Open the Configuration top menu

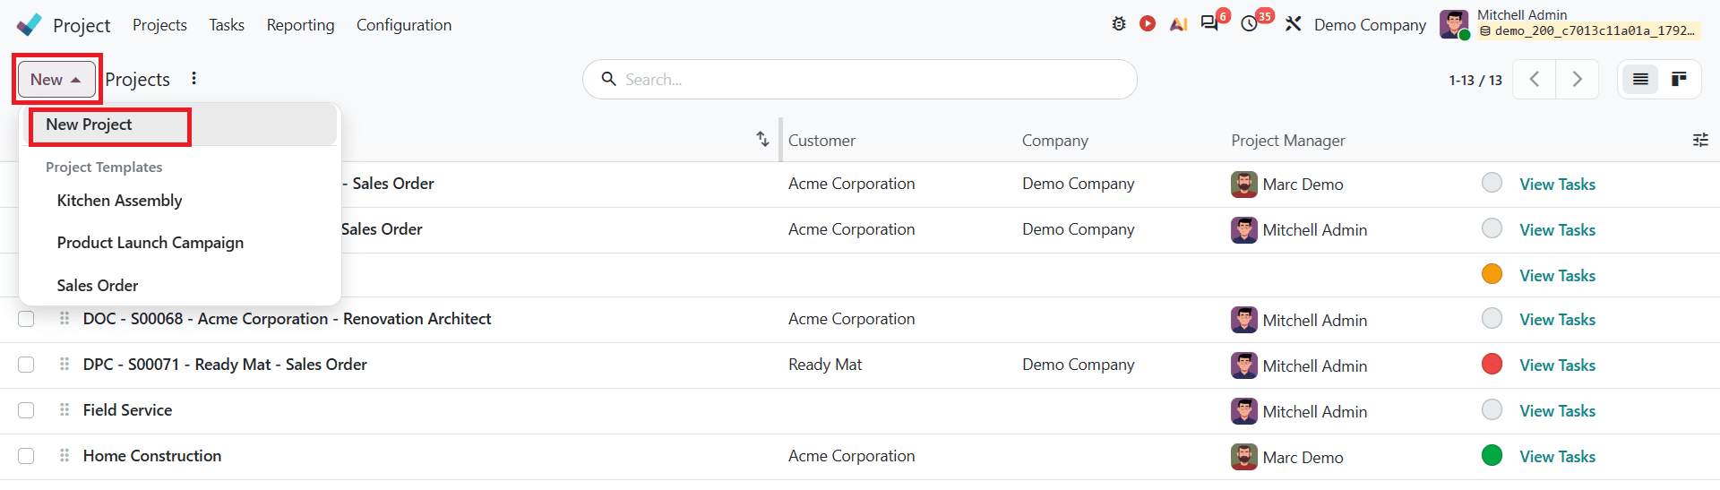coord(404,25)
